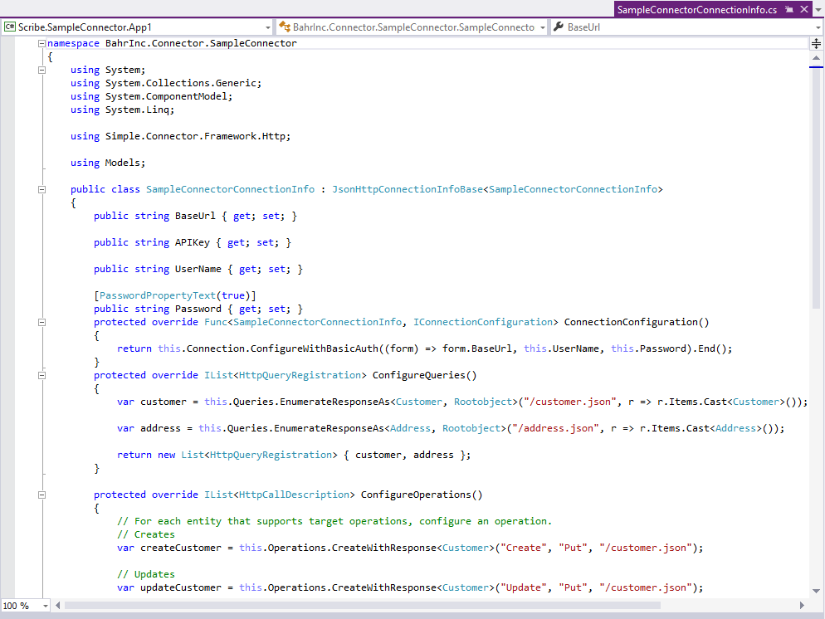Click 'Models' in using statement
Viewport: 825px width, 619px height.
click(x=123, y=163)
